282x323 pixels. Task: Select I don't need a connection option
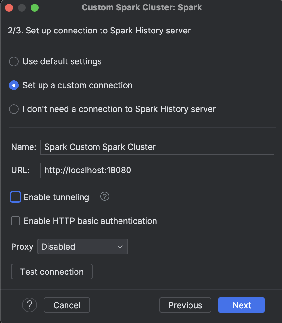click(x=14, y=109)
